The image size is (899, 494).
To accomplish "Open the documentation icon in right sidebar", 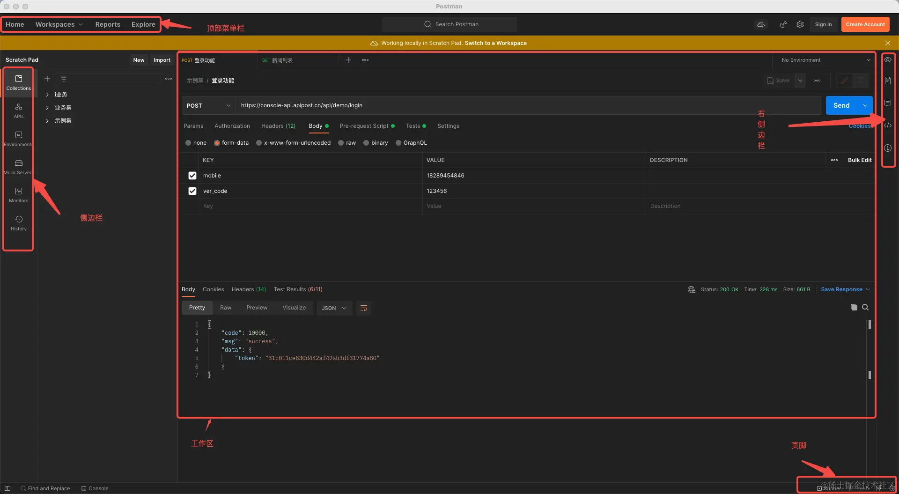I will [888, 81].
